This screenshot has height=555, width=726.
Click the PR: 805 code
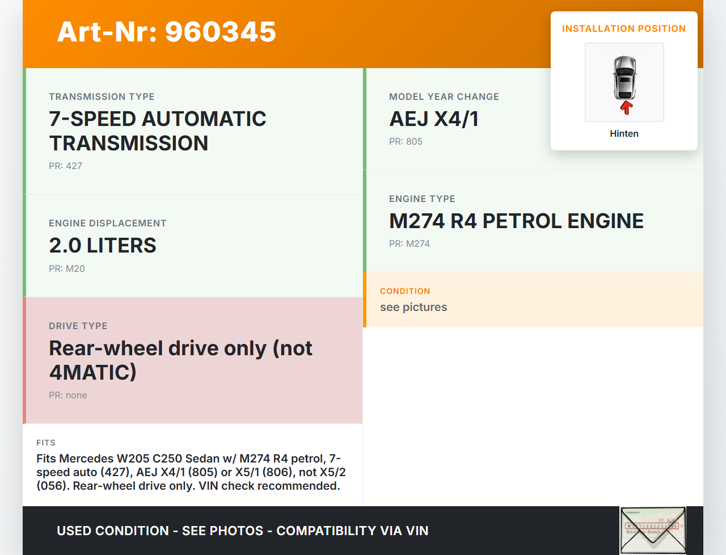(406, 141)
